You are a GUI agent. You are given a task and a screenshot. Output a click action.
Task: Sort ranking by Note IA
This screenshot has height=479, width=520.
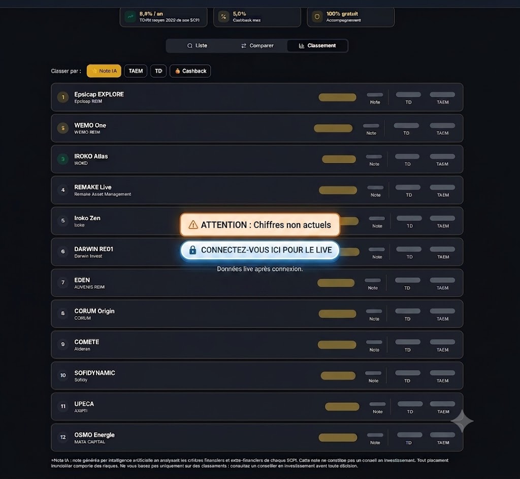104,71
